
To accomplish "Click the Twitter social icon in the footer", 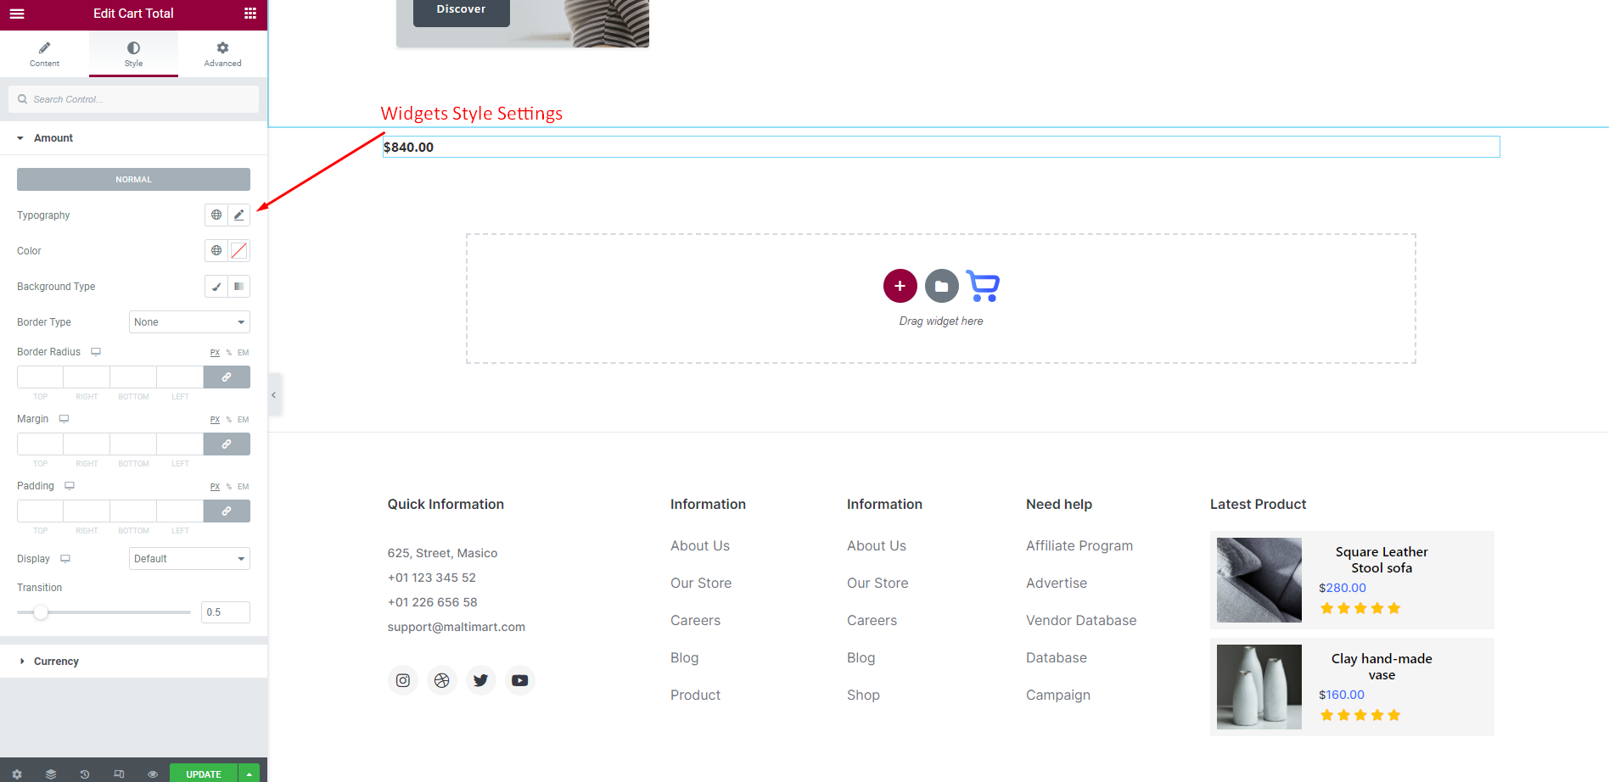I will point(480,680).
